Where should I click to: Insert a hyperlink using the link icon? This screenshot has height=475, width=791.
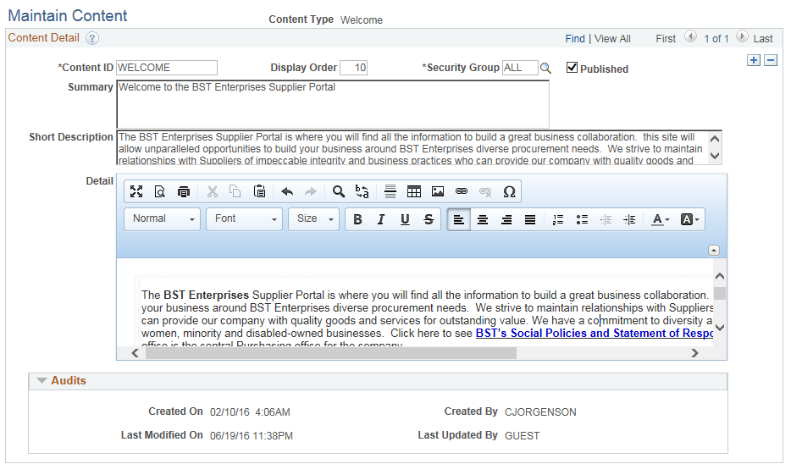pyautogui.click(x=461, y=191)
